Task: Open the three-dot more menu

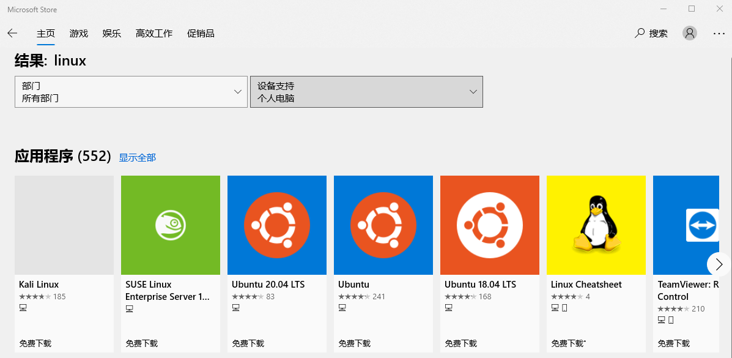Action: pos(719,34)
